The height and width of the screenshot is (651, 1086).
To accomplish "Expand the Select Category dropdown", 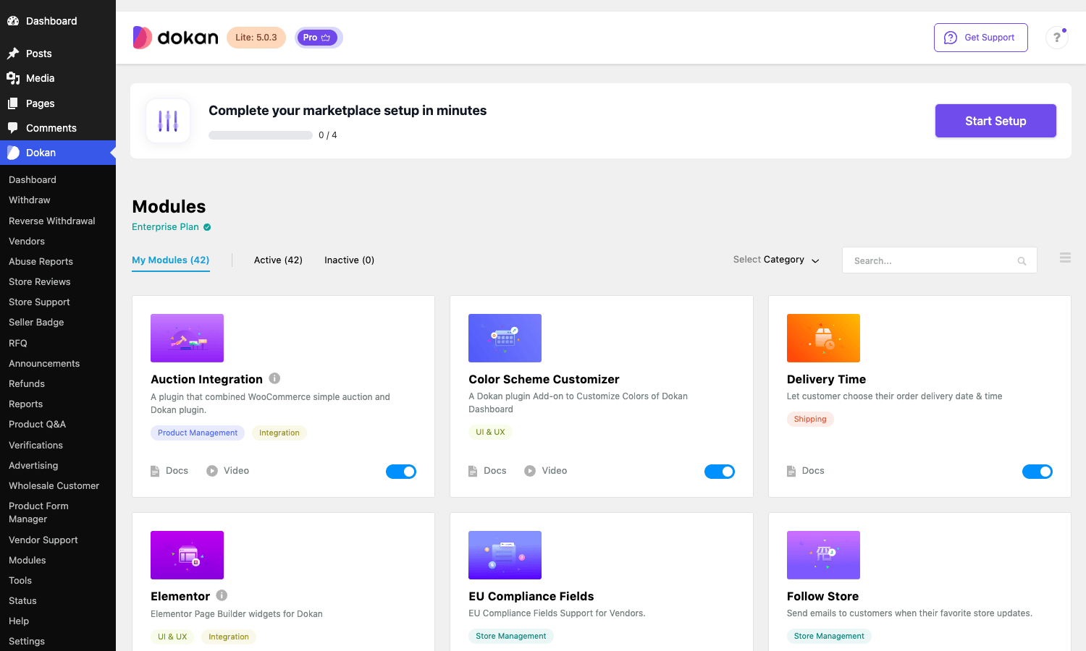I will pyautogui.click(x=776, y=260).
